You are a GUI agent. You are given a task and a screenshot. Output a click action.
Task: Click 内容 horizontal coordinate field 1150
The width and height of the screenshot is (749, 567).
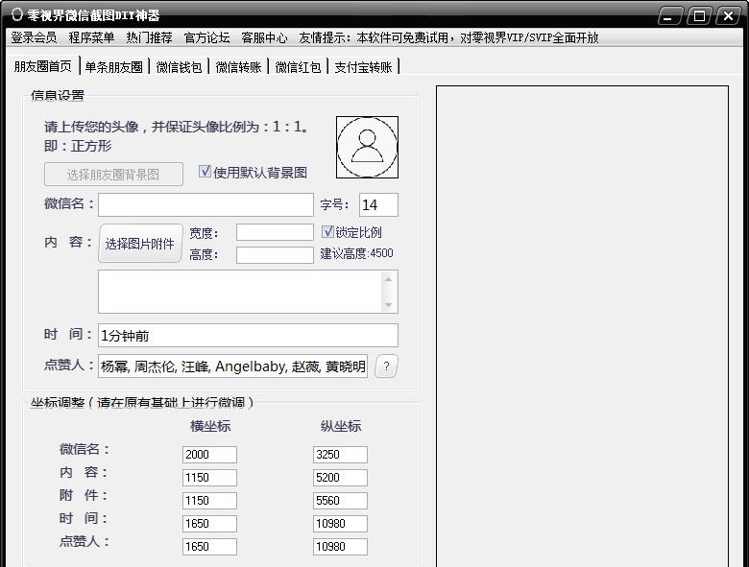point(209,477)
